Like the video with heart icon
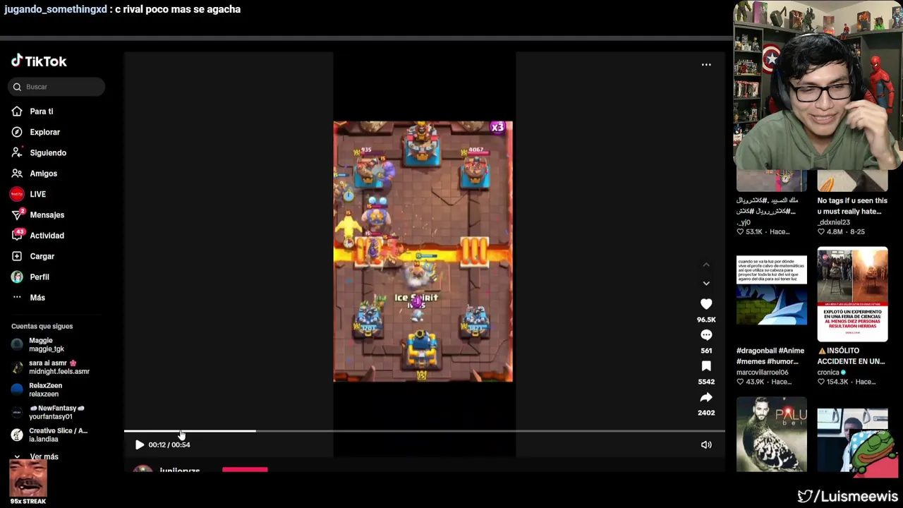Screen dimensions: 903x508 (x=706, y=304)
